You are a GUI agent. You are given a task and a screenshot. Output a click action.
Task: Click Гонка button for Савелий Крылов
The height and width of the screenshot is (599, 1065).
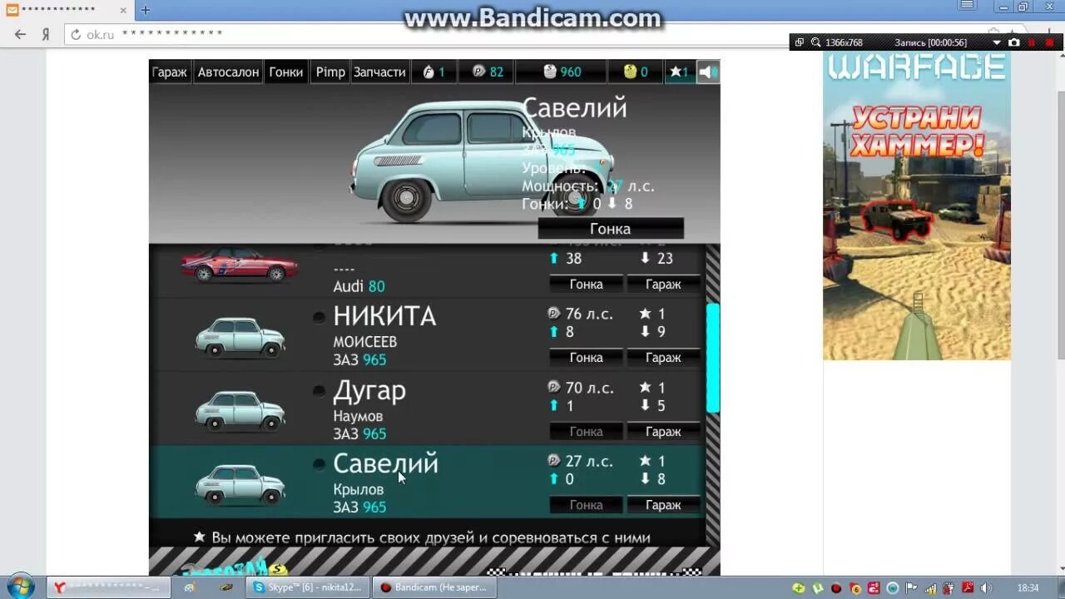point(585,504)
